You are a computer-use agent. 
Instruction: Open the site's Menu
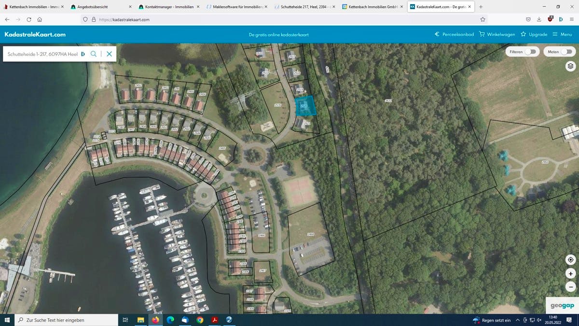(562, 34)
